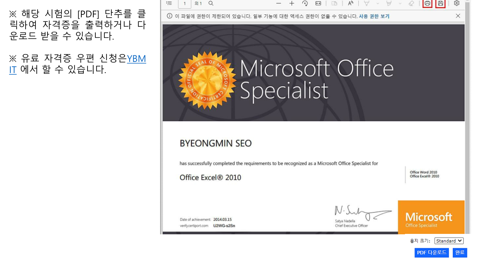The height and width of the screenshot is (264, 490).
Task: Save the PDF with disk icon
Action: 440,3
